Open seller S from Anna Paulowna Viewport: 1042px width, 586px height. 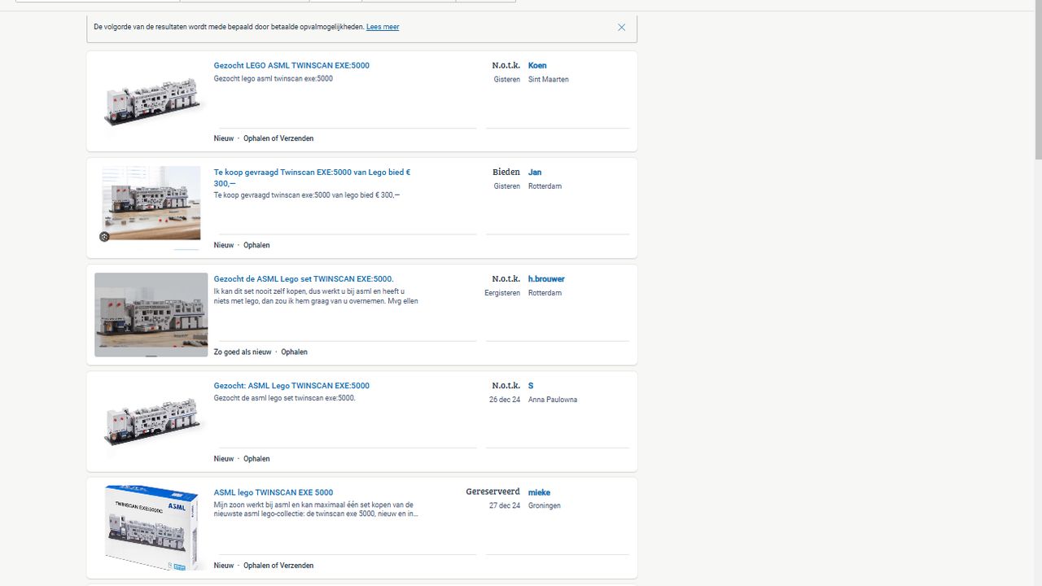click(x=531, y=386)
